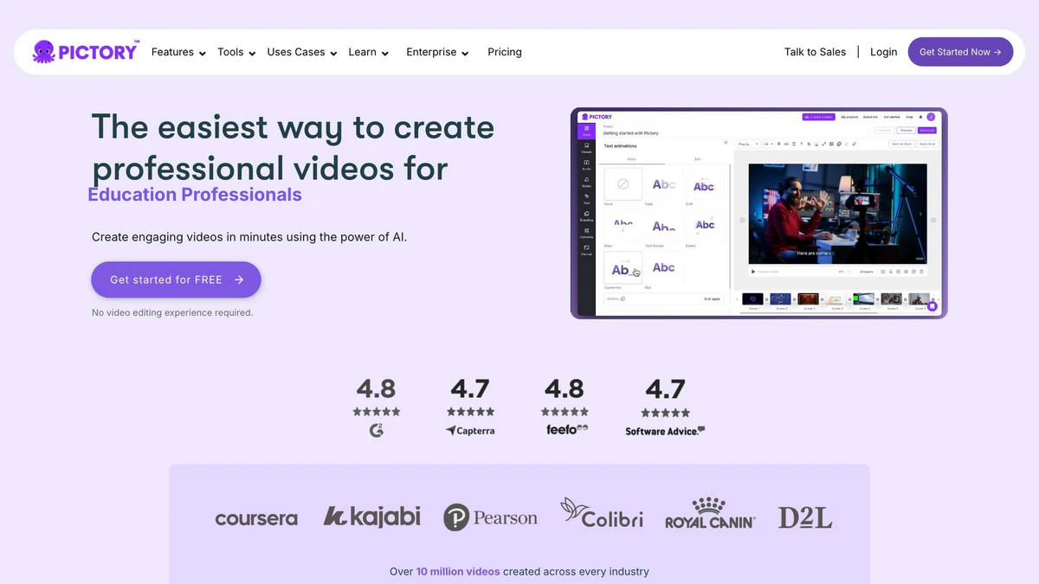Choose the Fade text animation
Viewport: 1039px width, 584px height.
(664, 183)
